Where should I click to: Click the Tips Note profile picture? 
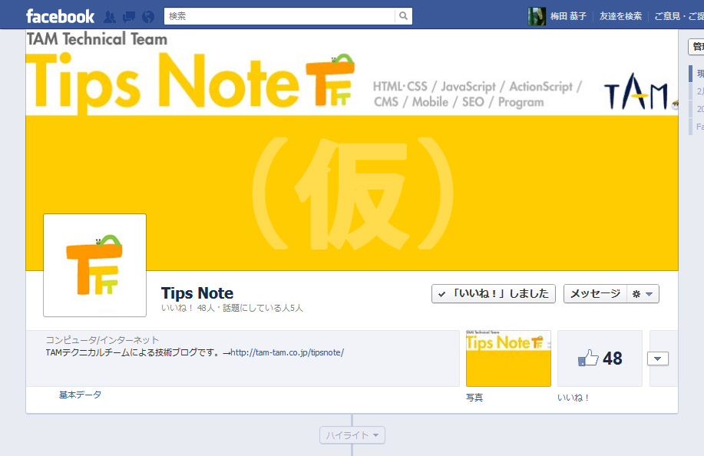(x=94, y=266)
